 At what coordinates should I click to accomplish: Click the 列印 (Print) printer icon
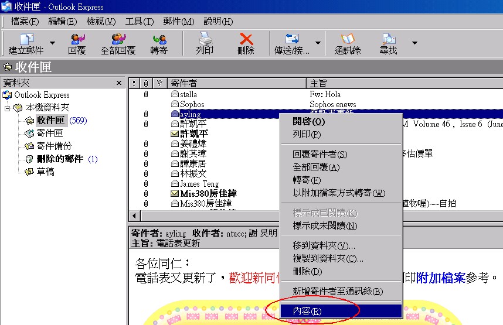(x=205, y=39)
